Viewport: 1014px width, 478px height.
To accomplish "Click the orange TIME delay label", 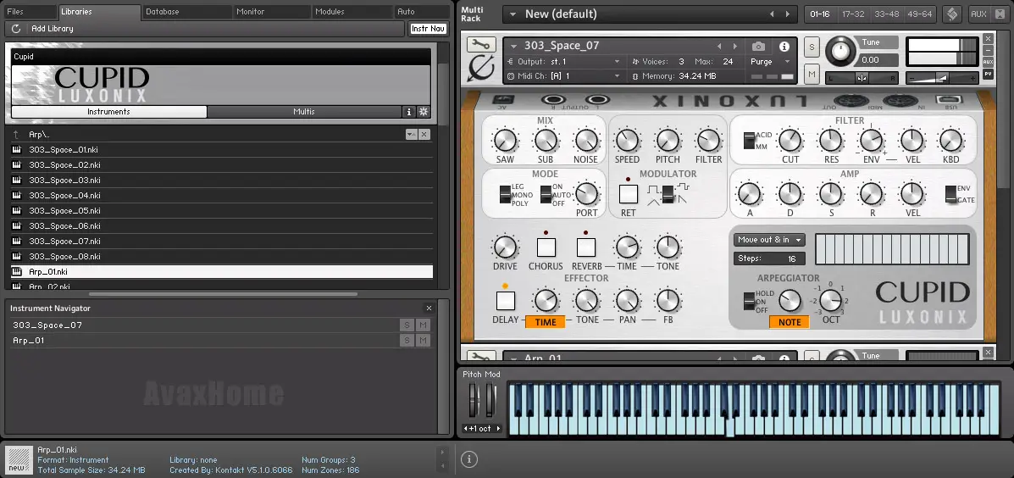I will click(546, 321).
